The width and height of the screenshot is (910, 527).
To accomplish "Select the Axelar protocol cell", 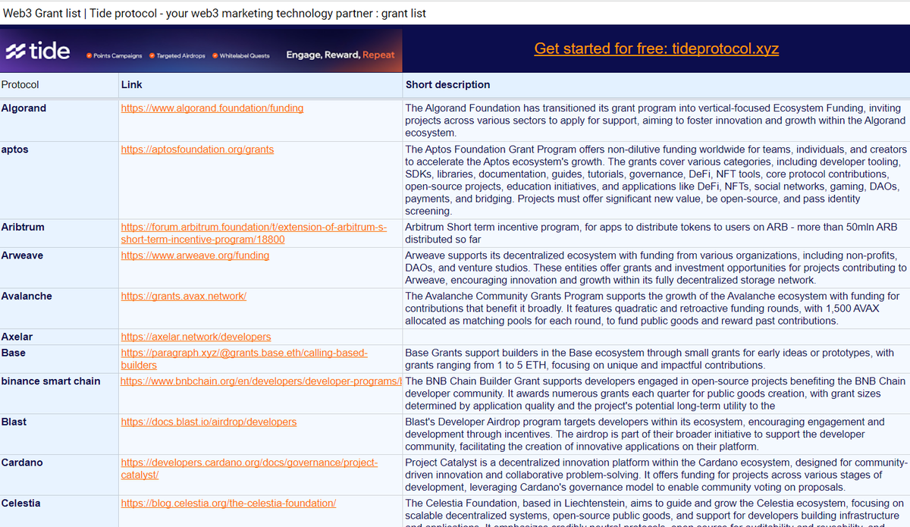I will [x=59, y=337].
